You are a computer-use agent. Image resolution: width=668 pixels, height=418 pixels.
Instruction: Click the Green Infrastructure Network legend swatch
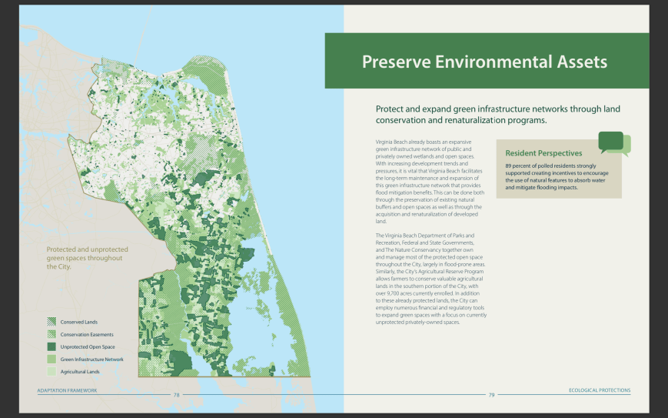coord(52,359)
